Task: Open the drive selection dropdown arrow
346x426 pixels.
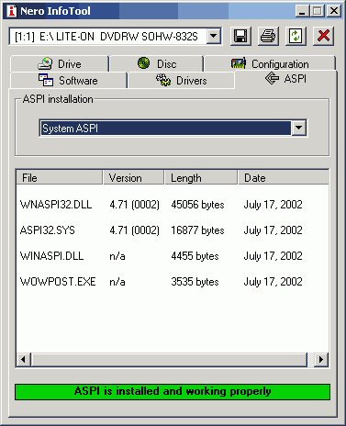Action: click(x=214, y=36)
